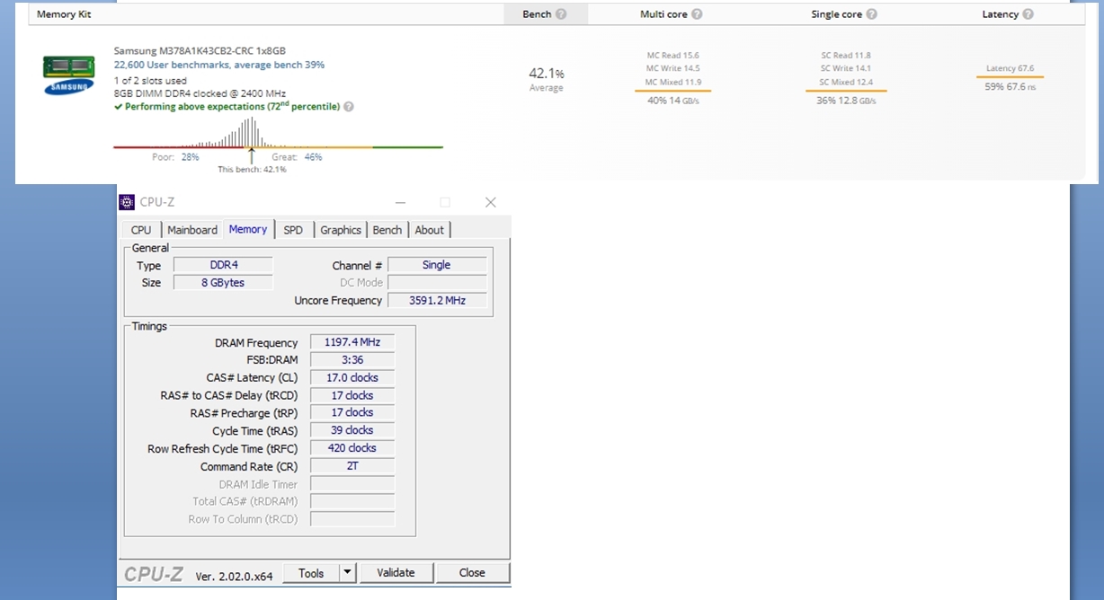Viewport: 1104px width, 600px height.
Task: Click the Command Rate 2T field
Action: click(x=352, y=466)
